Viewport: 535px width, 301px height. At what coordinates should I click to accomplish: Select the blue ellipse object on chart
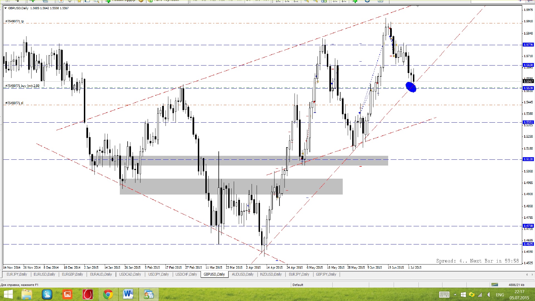[x=411, y=87]
